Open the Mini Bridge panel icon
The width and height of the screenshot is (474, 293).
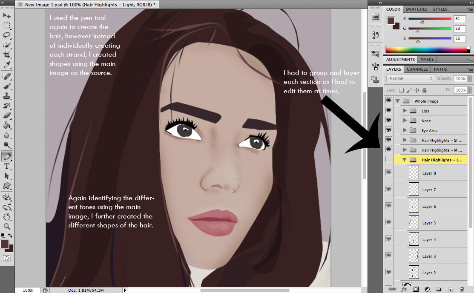pos(375,17)
